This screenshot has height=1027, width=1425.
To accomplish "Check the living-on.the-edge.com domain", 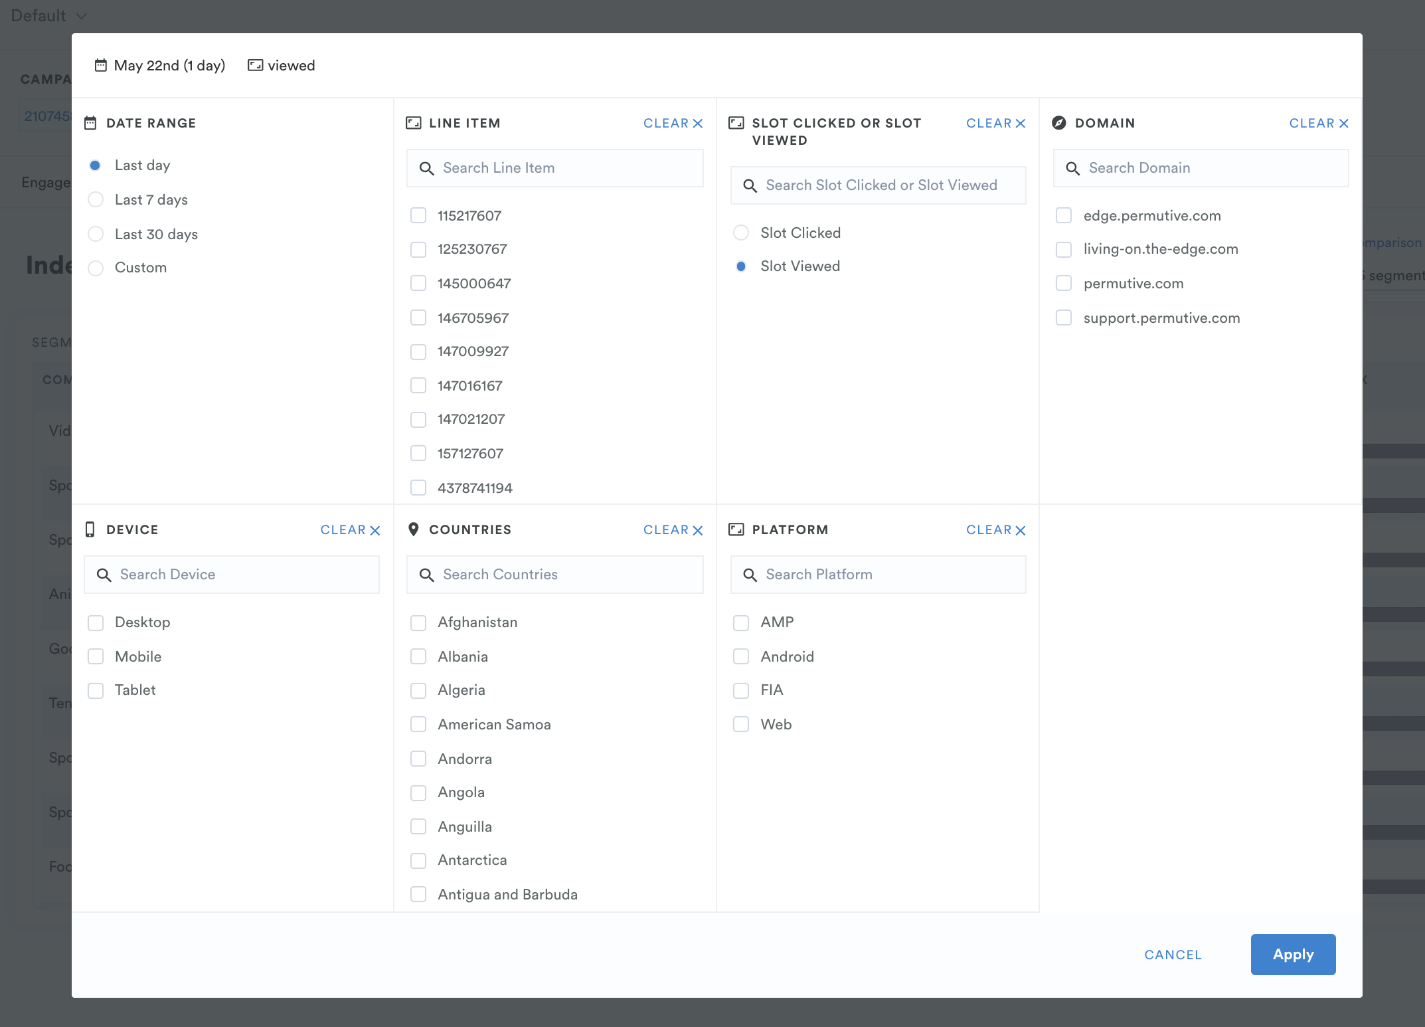I will [1064, 250].
